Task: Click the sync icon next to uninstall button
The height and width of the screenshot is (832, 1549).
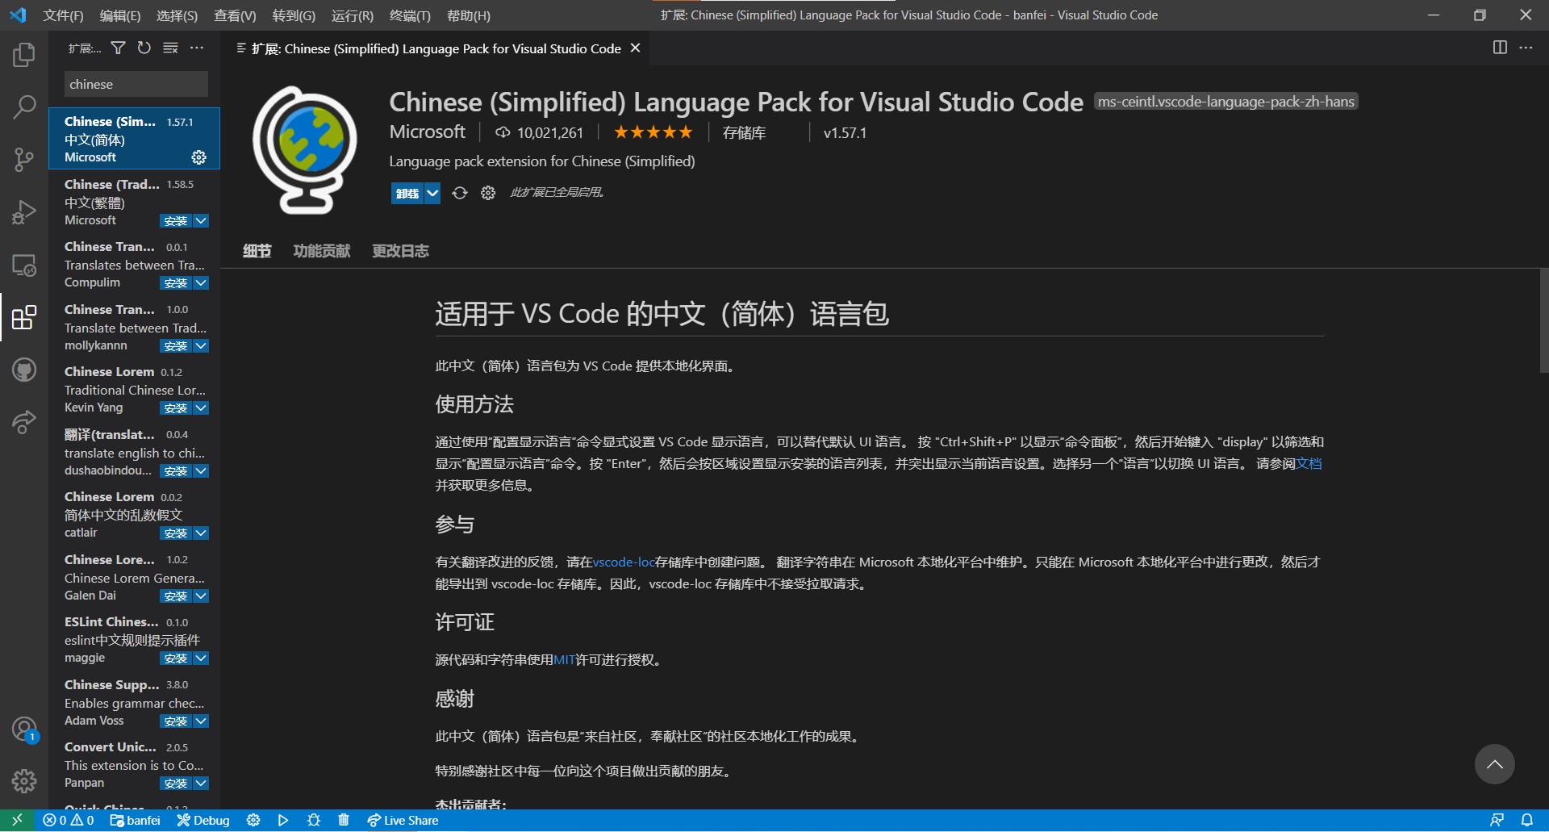Action: click(460, 193)
